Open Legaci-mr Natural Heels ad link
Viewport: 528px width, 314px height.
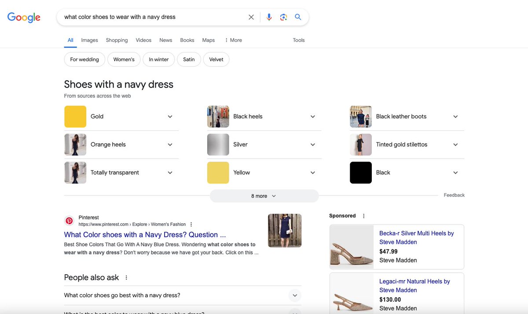click(415, 286)
